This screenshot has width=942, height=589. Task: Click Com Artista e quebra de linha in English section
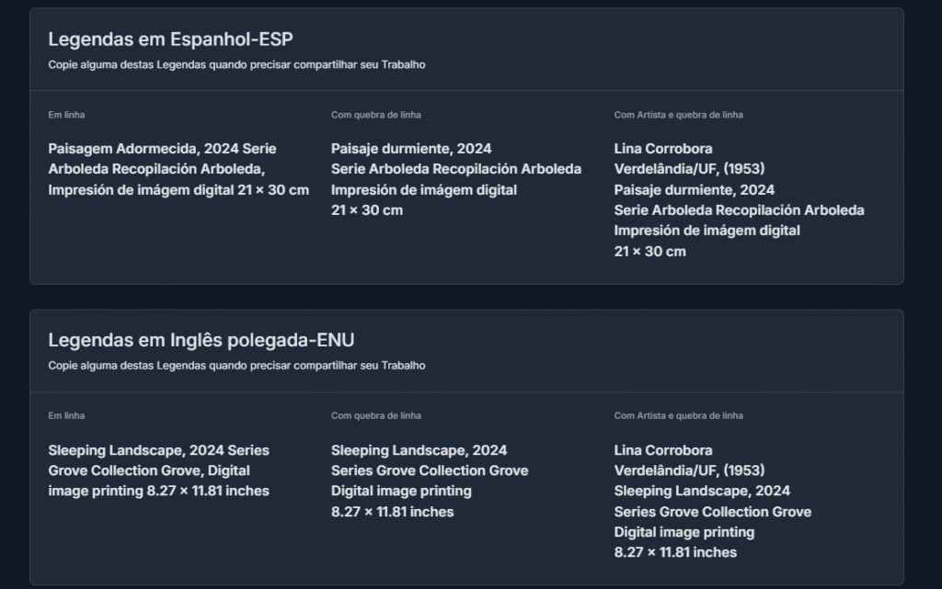[678, 415]
